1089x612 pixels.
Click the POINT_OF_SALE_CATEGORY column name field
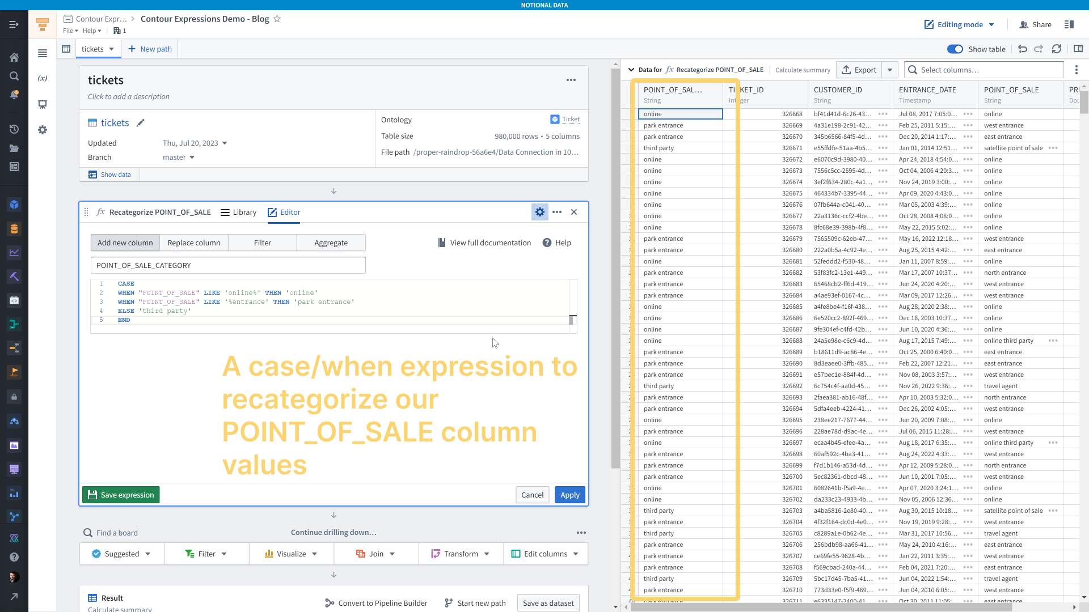pyautogui.click(x=228, y=265)
